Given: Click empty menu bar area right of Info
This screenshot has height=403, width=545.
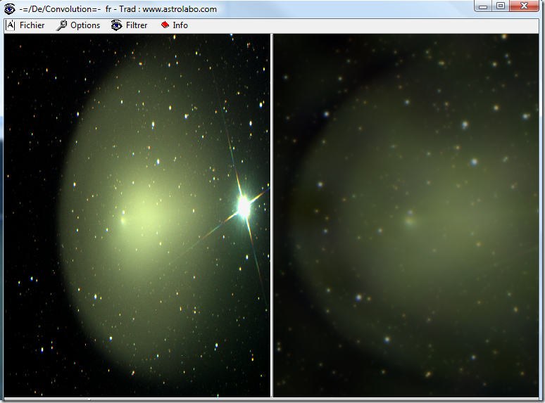Looking at the screenshot, I should tap(352, 25).
